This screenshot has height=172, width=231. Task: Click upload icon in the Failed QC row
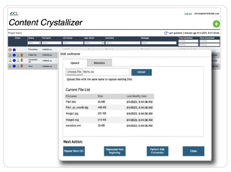[x=18, y=55]
